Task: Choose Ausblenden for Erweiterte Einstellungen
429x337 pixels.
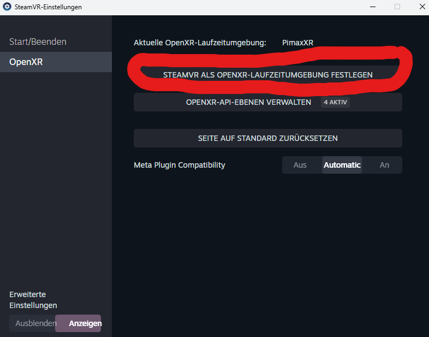Action: (x=33, y=323)
